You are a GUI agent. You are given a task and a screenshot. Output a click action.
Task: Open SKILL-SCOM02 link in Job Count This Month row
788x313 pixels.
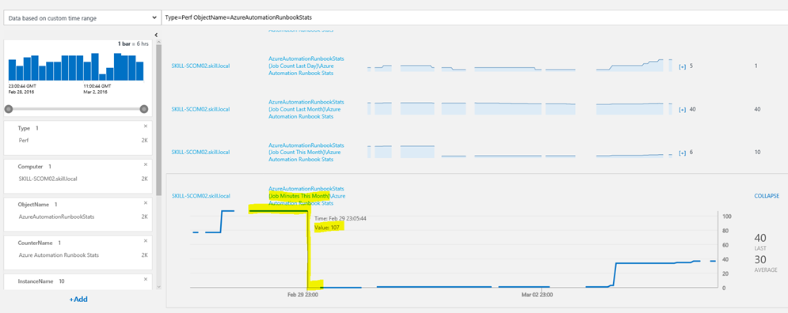click(200, 152)
